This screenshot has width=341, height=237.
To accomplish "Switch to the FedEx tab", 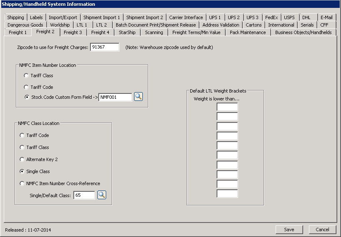I will pos(271,17).
